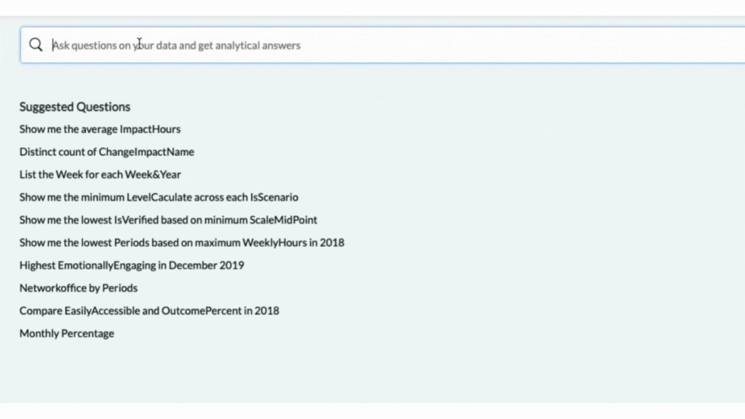Image resolution: width=745 pixels, height=419 pixels.
Task: Pick 'List the Week for each Week&Year'
Action: click(100, 174)
